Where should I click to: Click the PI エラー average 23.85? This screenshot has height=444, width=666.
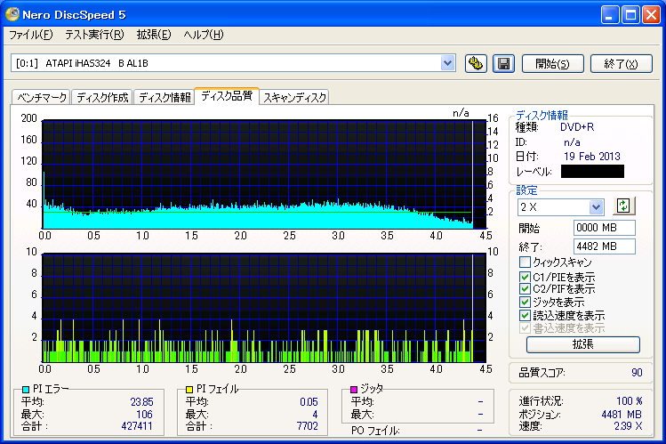coord(141,402)
